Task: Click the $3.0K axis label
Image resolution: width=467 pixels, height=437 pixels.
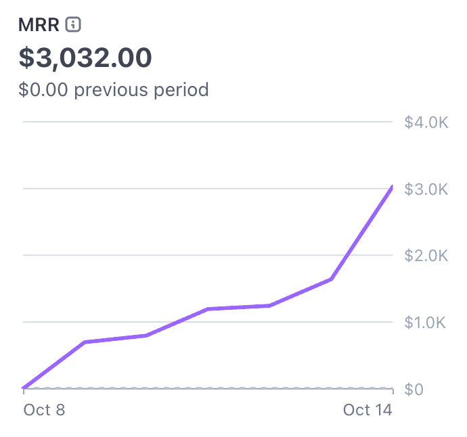Action: [426, 189]
